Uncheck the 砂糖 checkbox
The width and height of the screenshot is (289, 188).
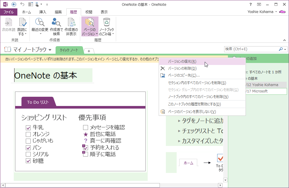(28, 161)
